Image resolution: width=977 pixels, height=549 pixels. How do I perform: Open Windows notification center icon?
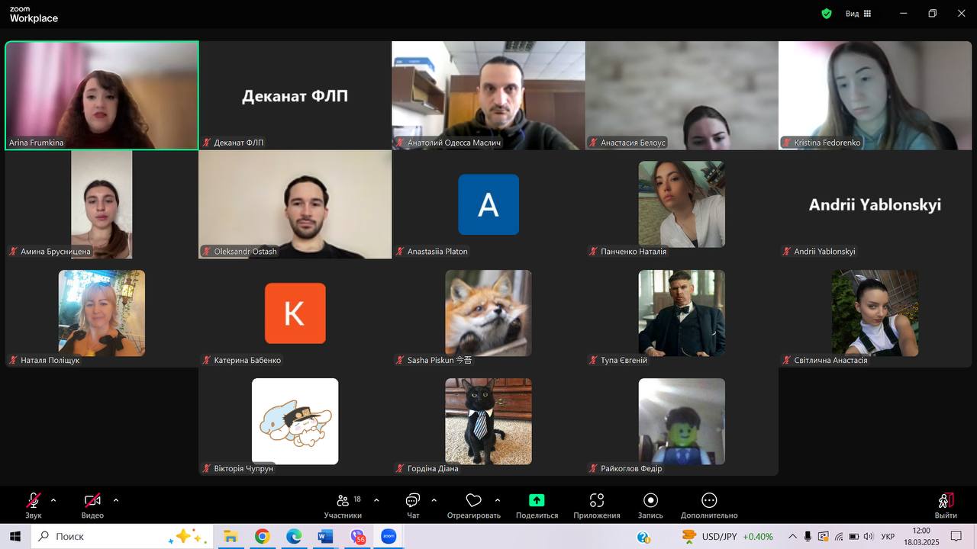coord(956,537)
